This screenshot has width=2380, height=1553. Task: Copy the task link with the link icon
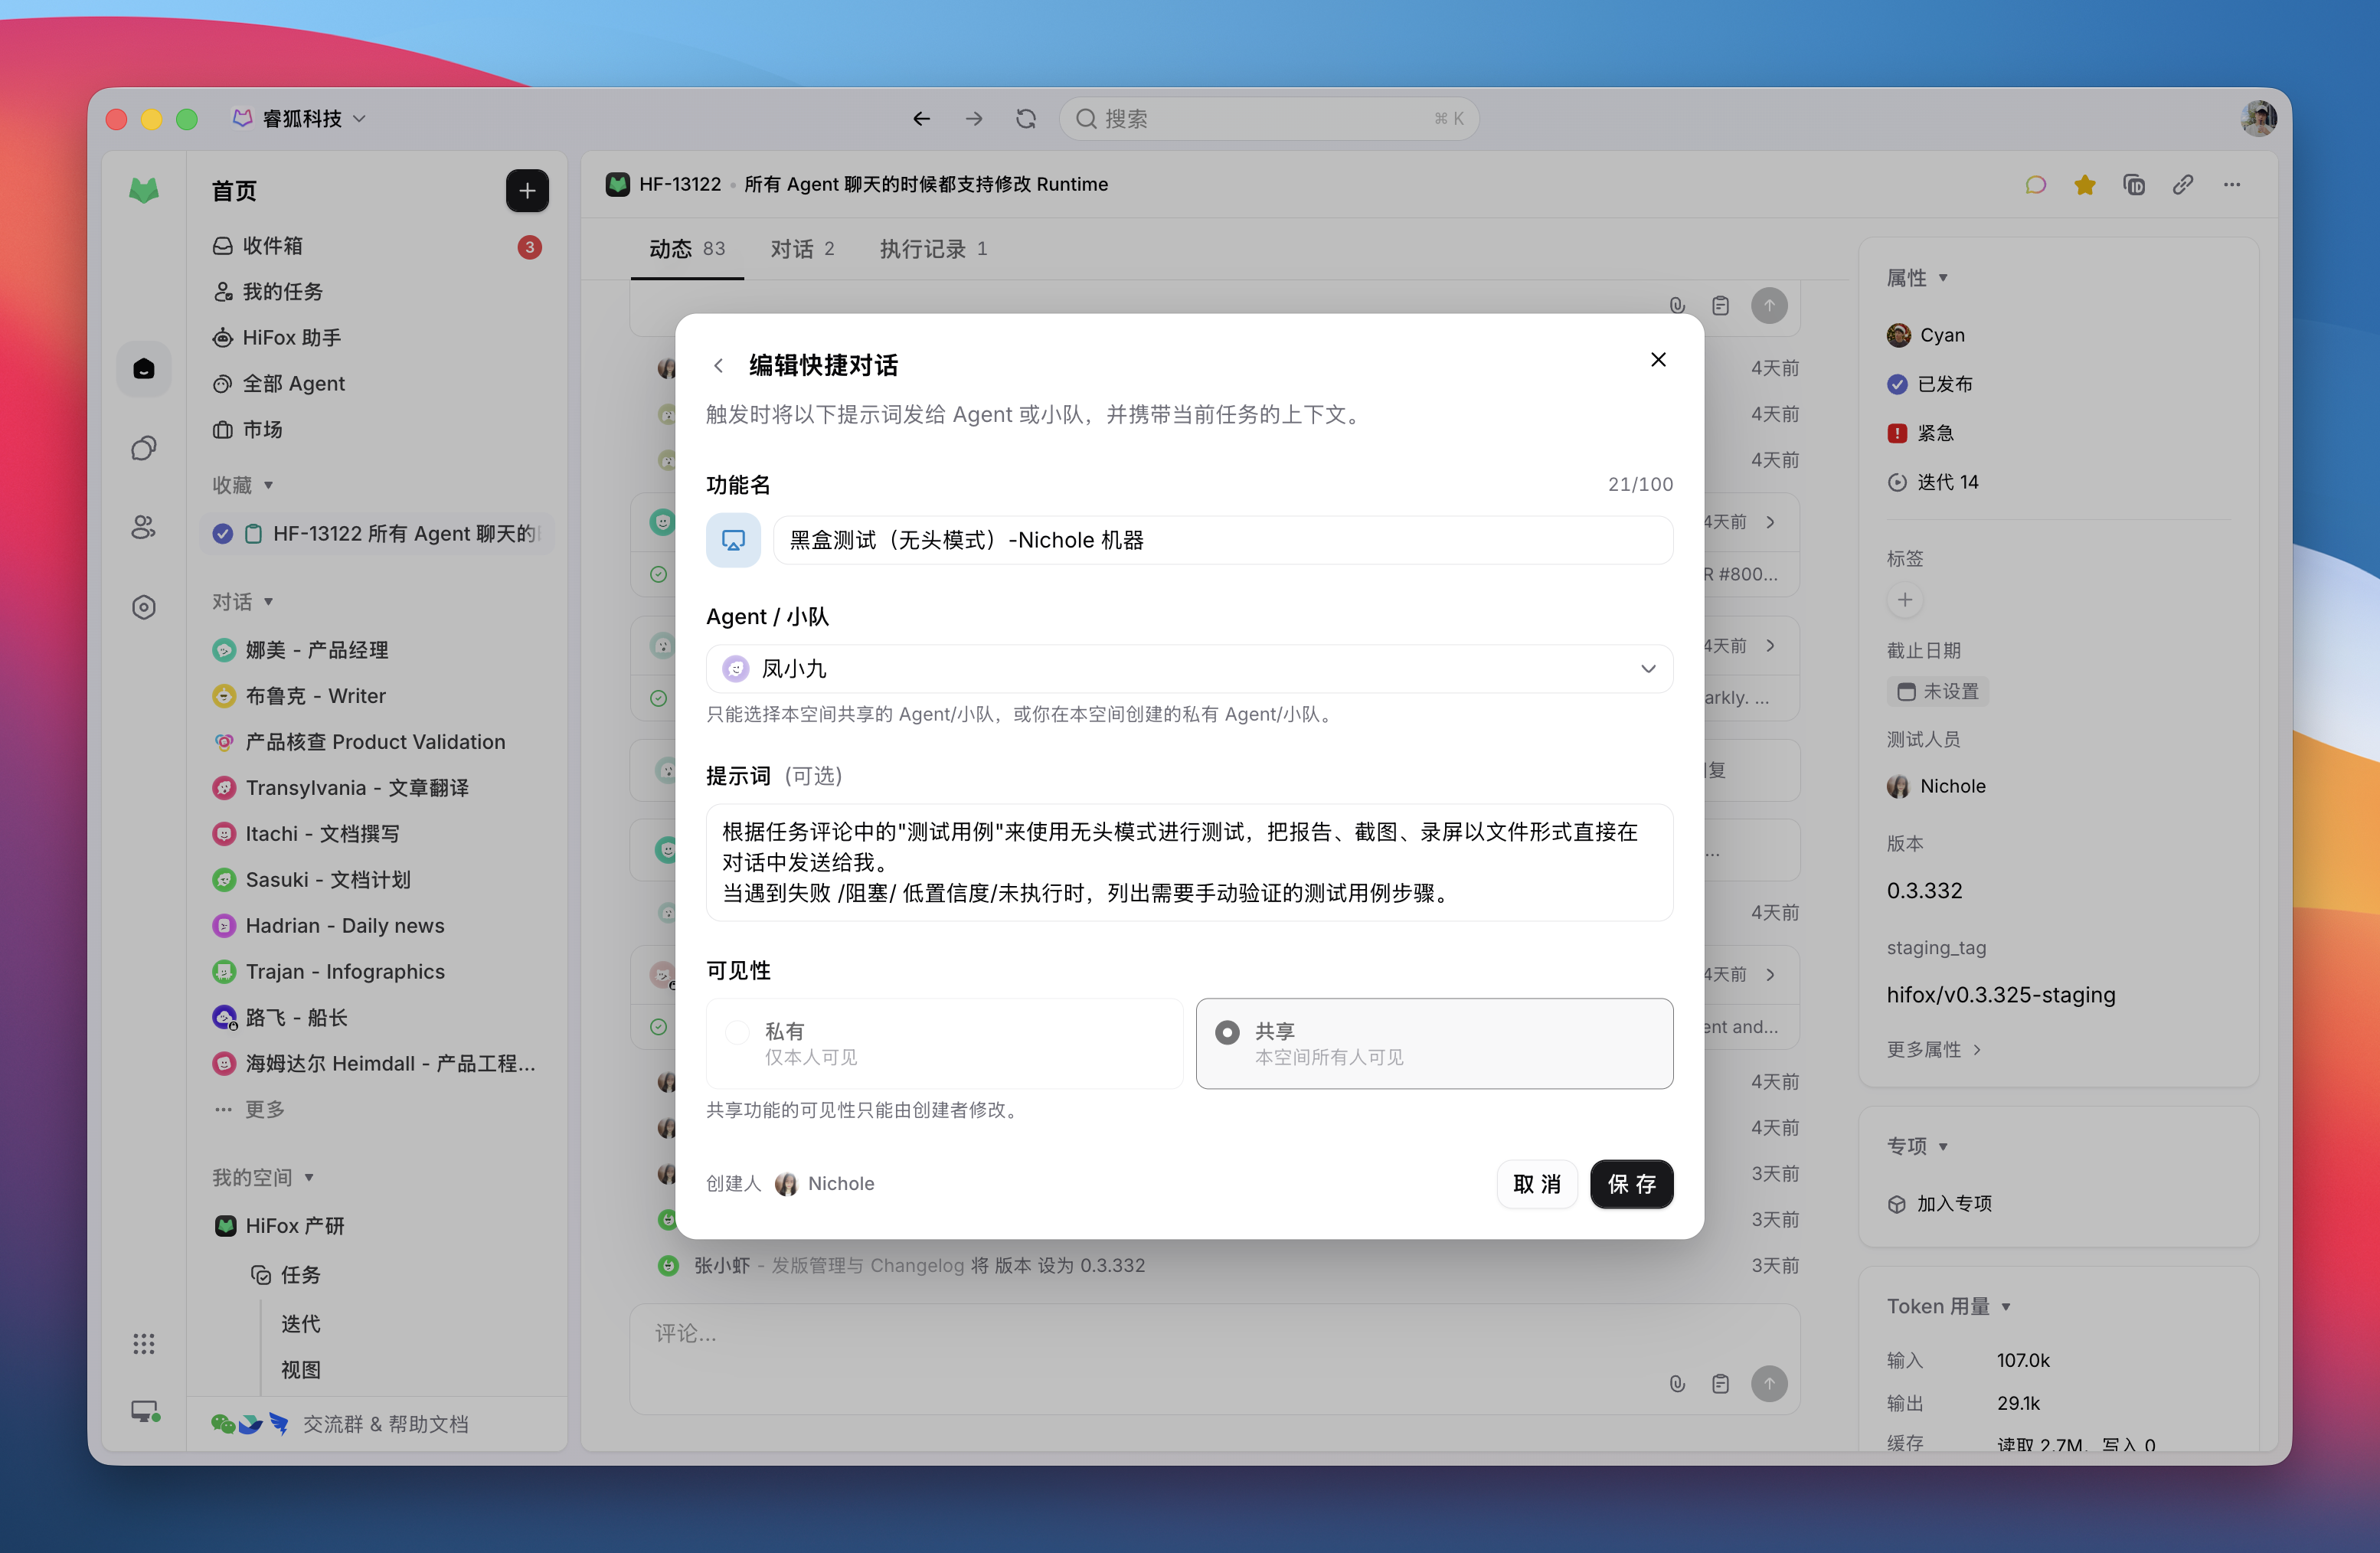2182,185
